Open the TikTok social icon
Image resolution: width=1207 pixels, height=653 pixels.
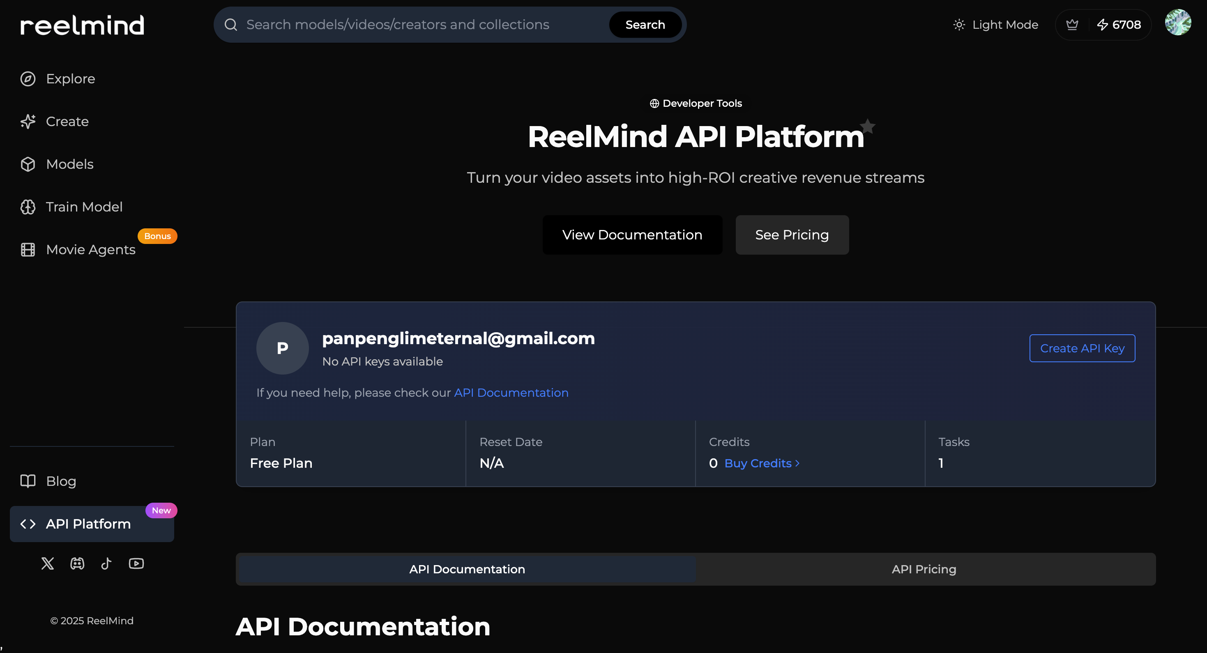click(106, 563)
